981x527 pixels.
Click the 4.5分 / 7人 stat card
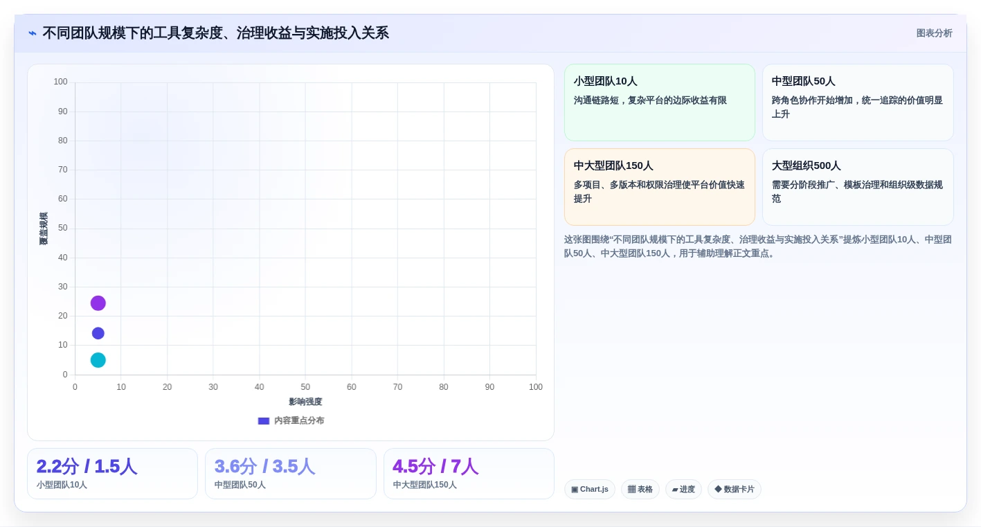click(469, 474)
